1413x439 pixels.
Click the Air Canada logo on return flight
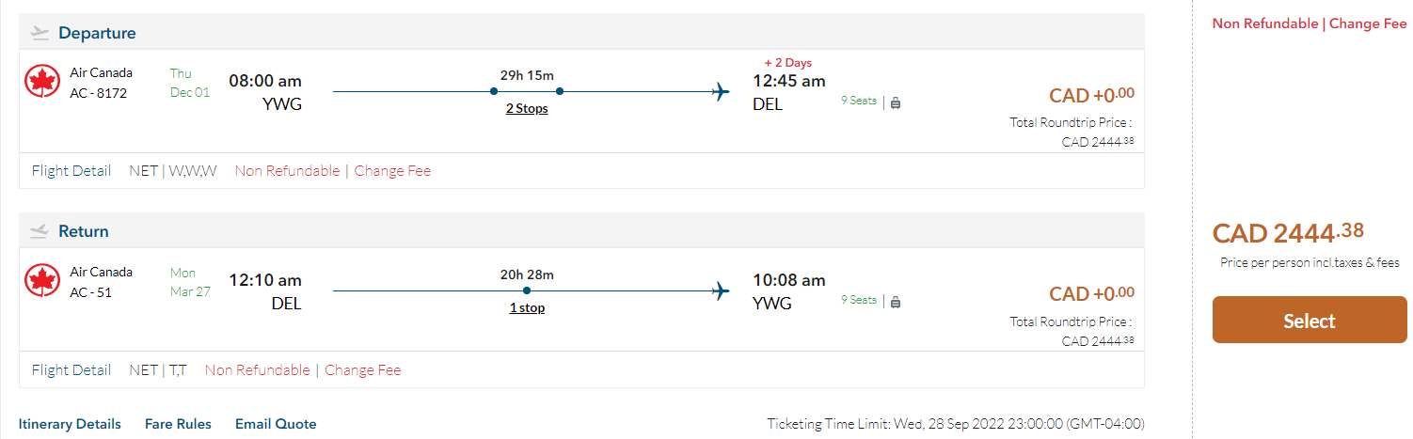tap(42, 281)
